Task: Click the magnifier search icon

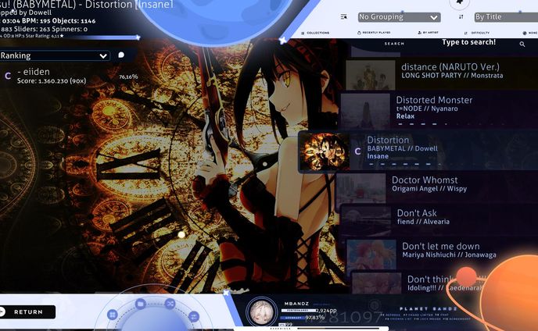Action: click(522, 44)
